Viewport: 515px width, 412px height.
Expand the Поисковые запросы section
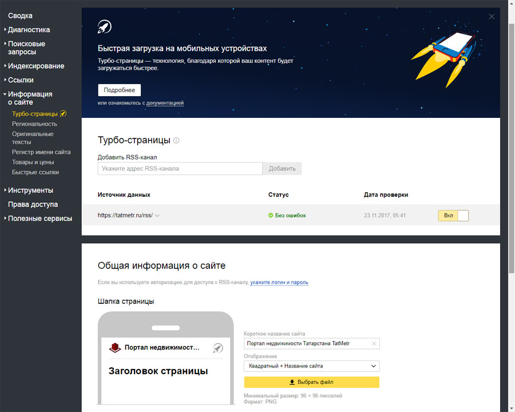[x=25, y=47]
